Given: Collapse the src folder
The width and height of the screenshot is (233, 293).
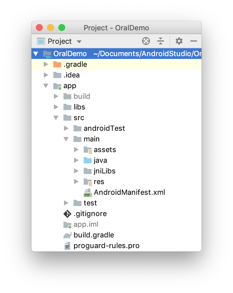Looking at the screenshot, I should pos(56,118).
